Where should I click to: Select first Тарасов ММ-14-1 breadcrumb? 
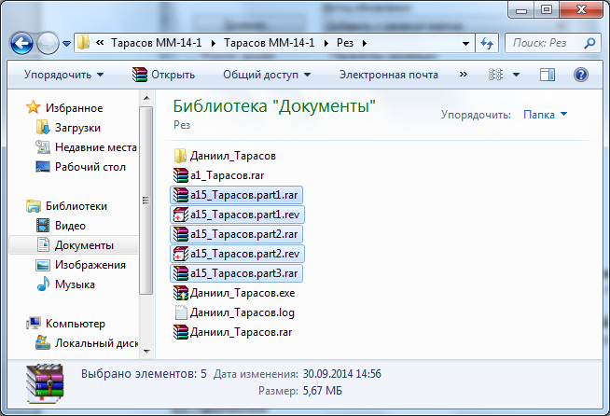[157, 43]
